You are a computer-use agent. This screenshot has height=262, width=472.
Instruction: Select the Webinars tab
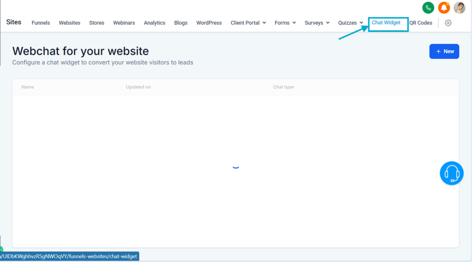point(124,23)
